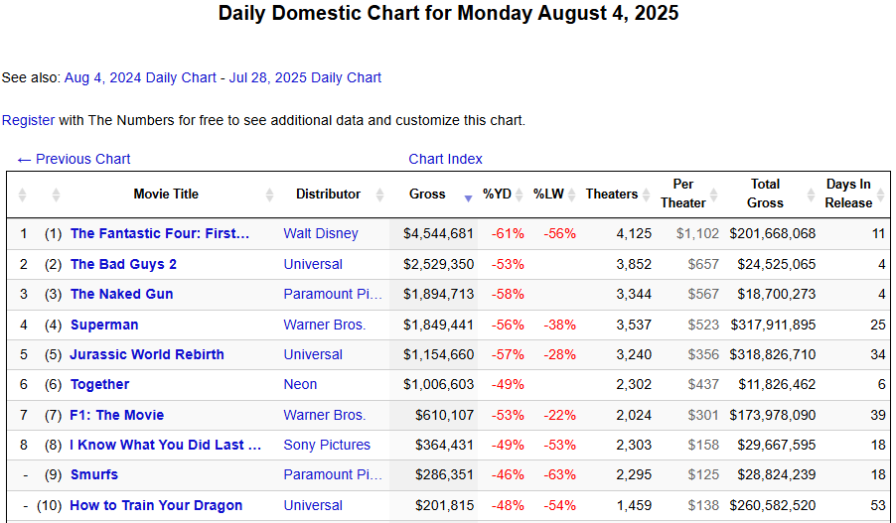Select the $1,006,603 gross cell
Image resolution: width=896 pixels, height=523 pixels.
tap(438, 384)
